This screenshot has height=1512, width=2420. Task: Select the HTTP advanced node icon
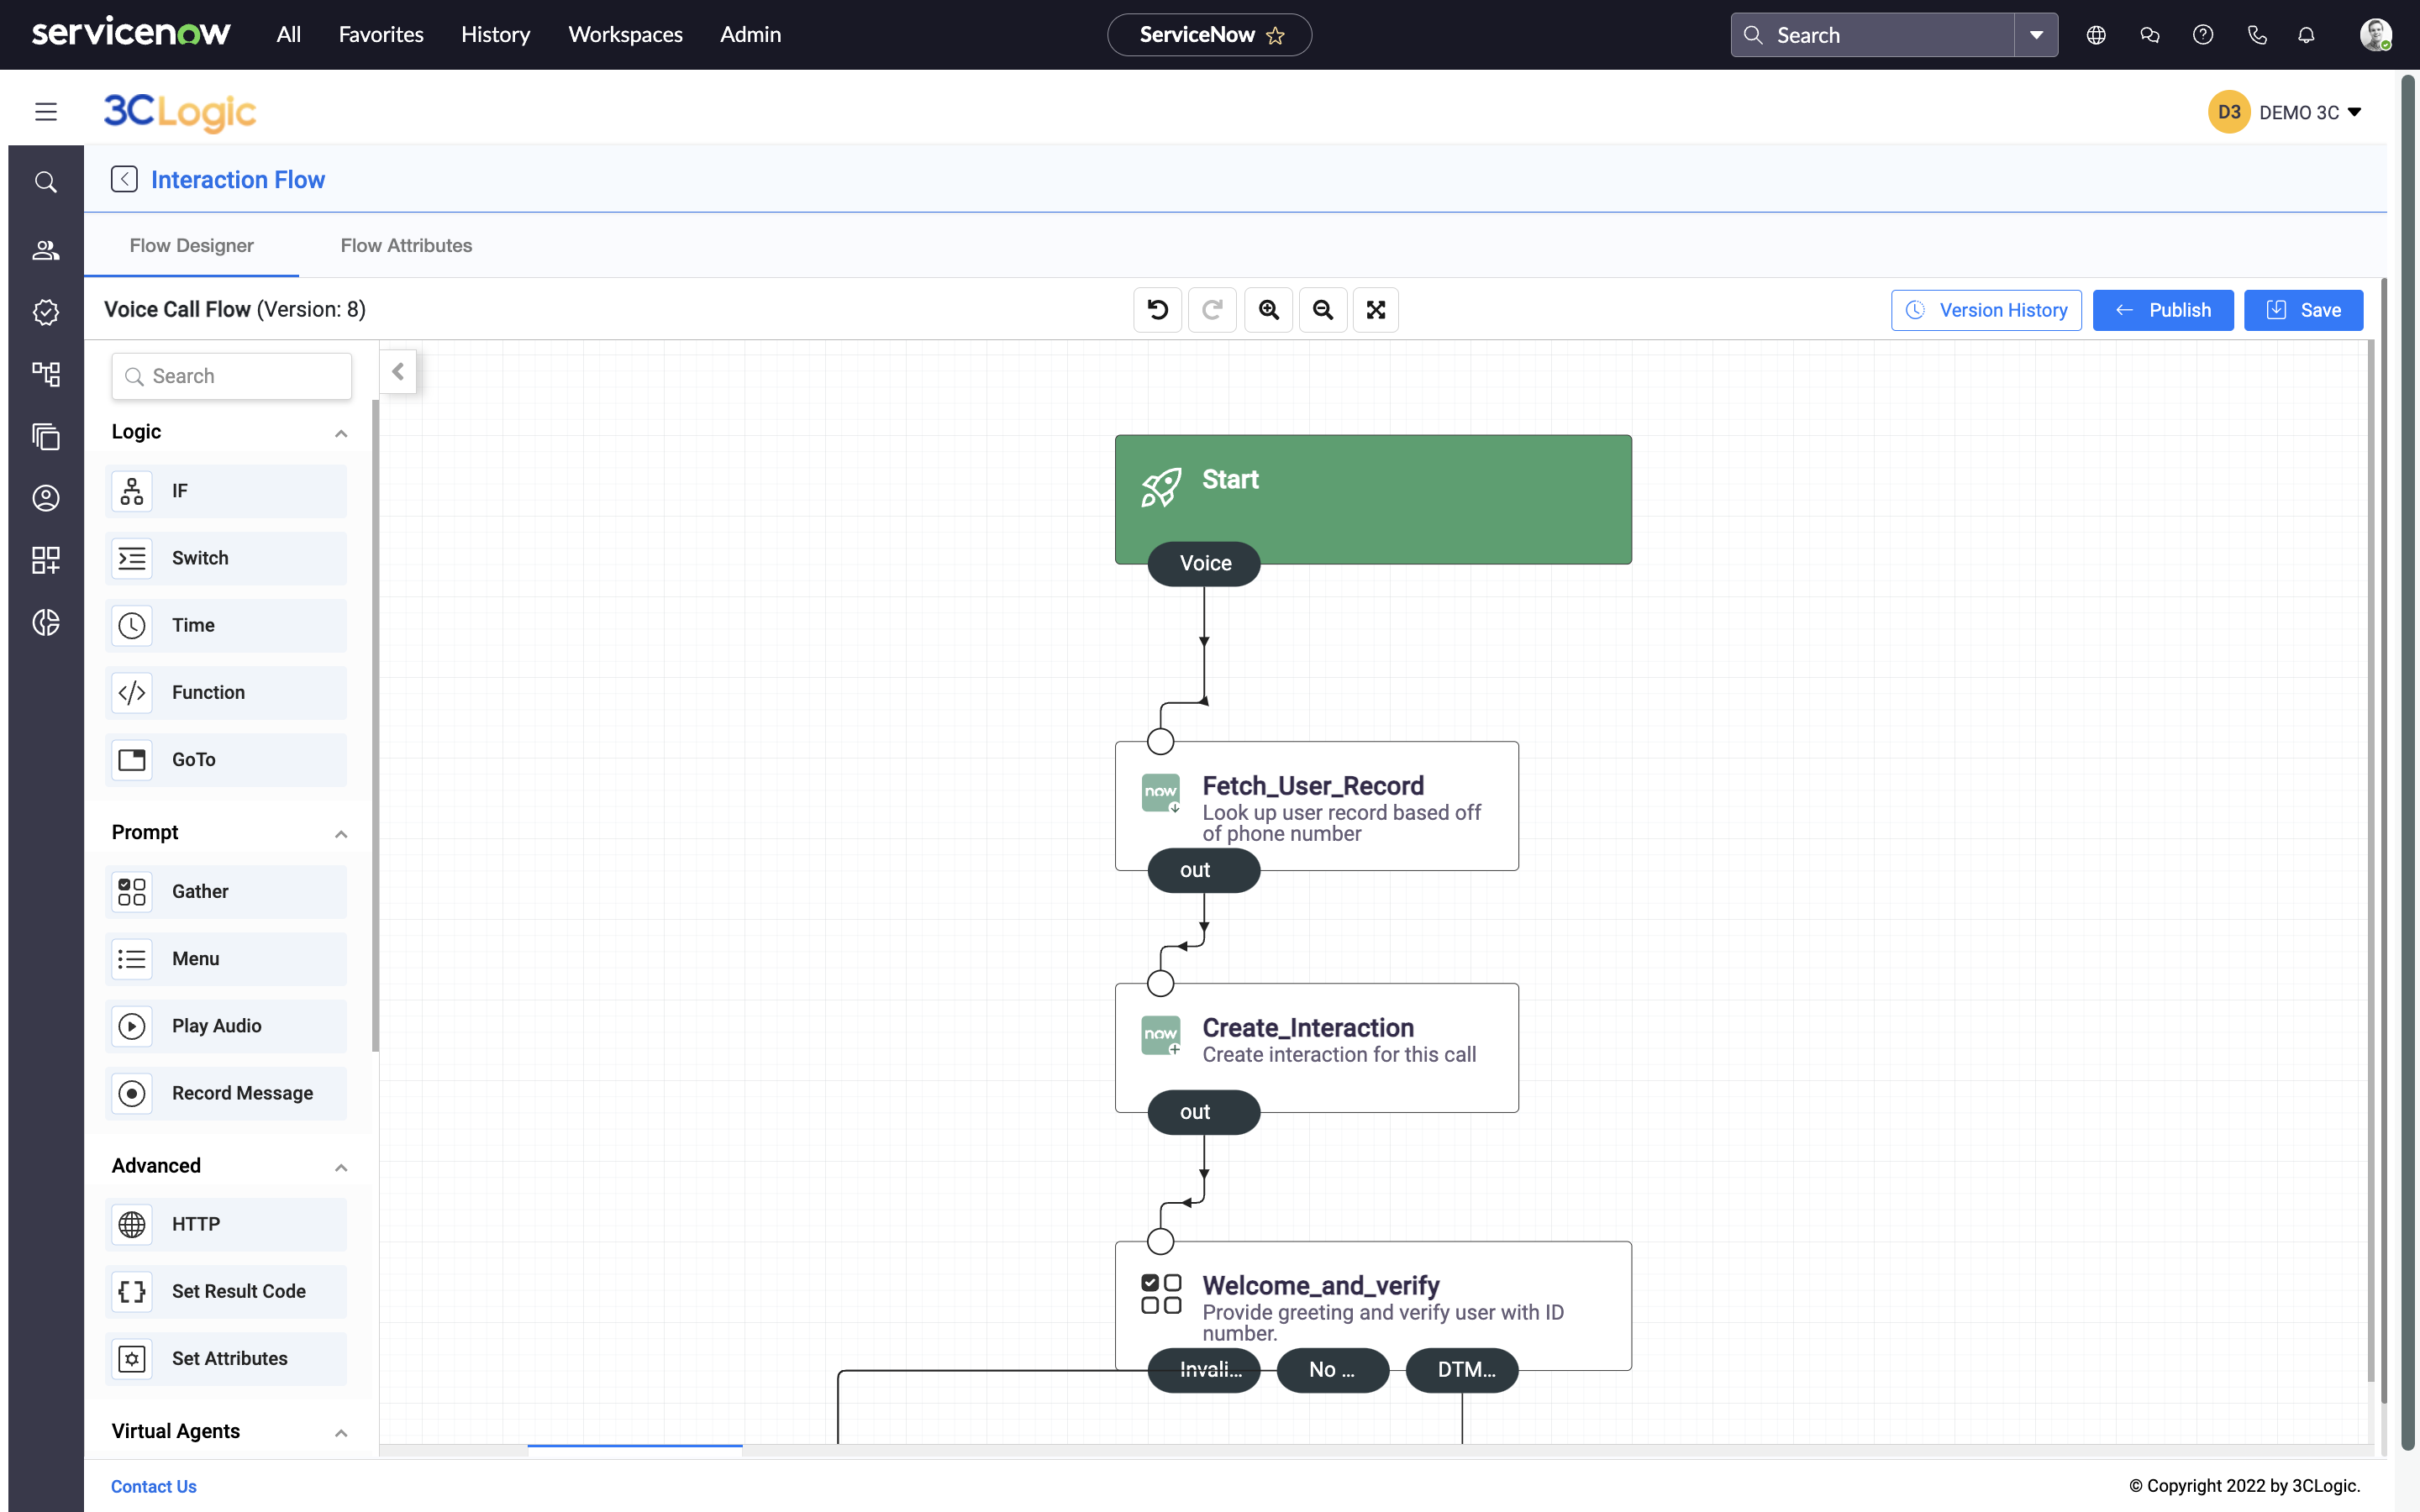[x=133, y=1223]
